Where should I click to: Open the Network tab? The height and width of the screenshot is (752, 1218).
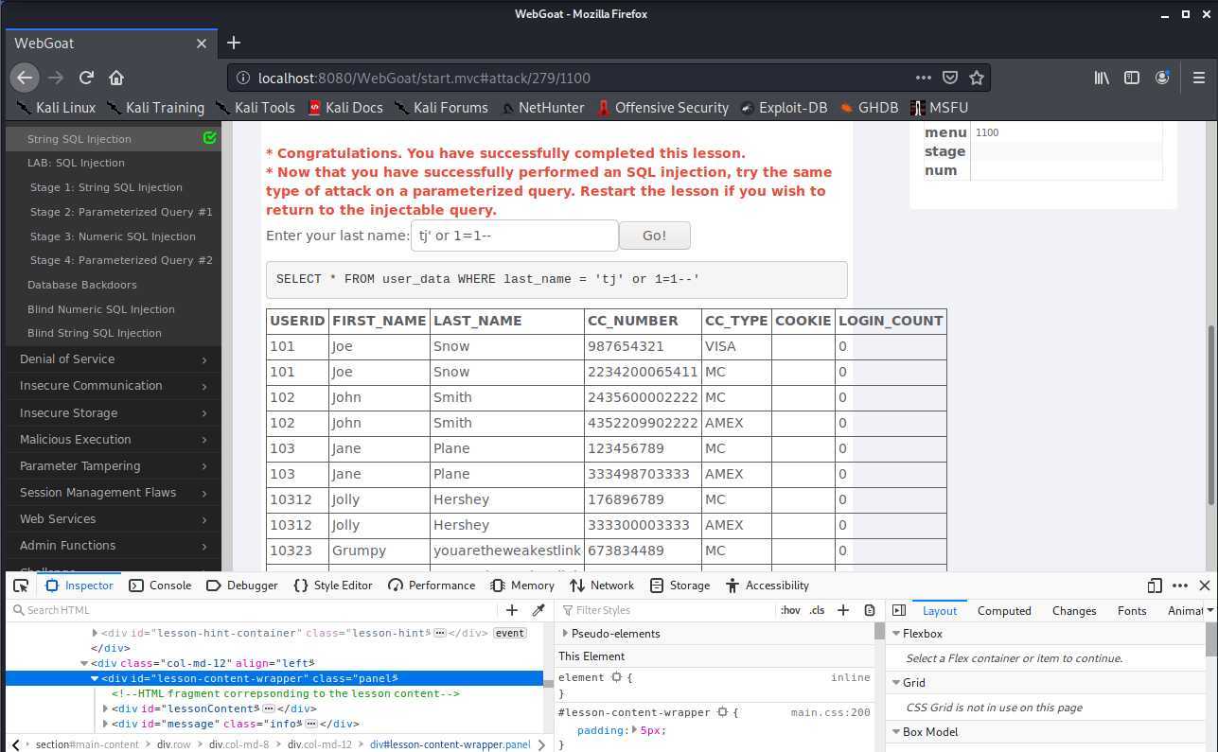click(602, 586)
